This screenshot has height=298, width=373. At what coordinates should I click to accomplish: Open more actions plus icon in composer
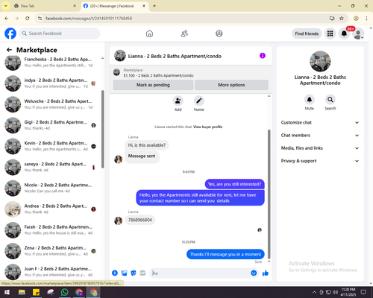(x=115, y=273)
